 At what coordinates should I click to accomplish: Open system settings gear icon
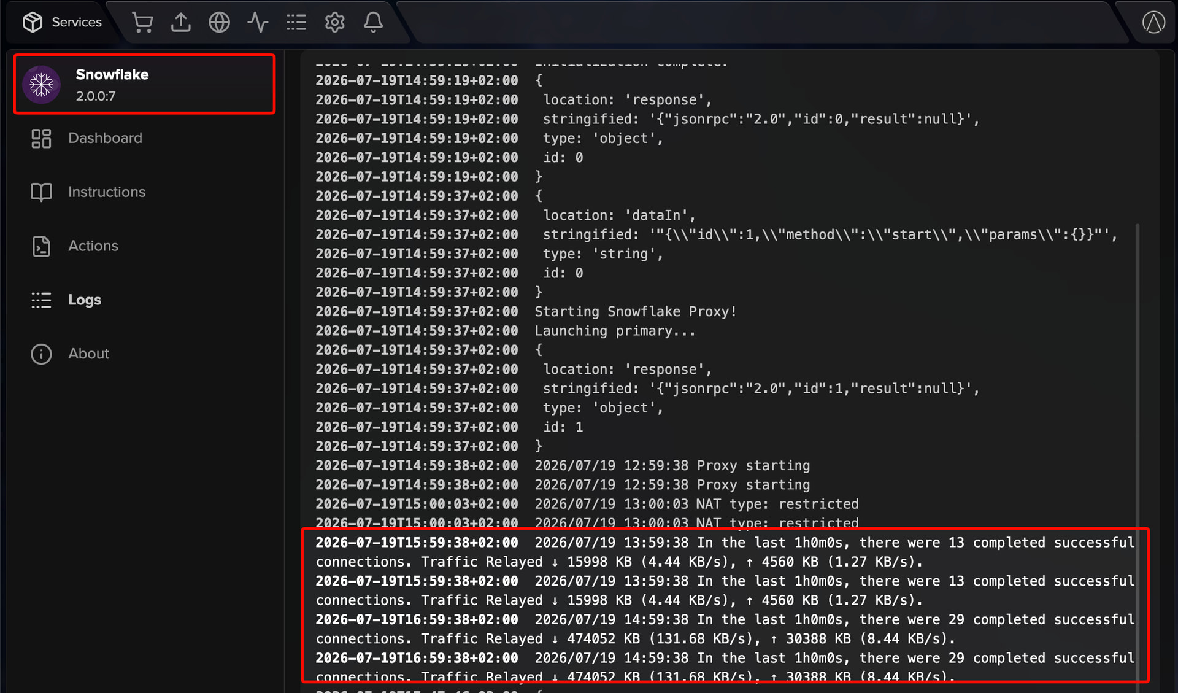coord(335,22)
